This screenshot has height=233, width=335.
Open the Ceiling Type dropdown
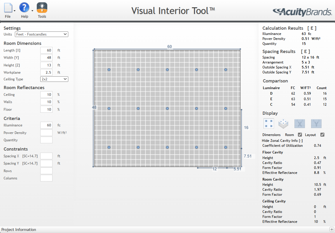pyautogui.click(x=54, y=79)
